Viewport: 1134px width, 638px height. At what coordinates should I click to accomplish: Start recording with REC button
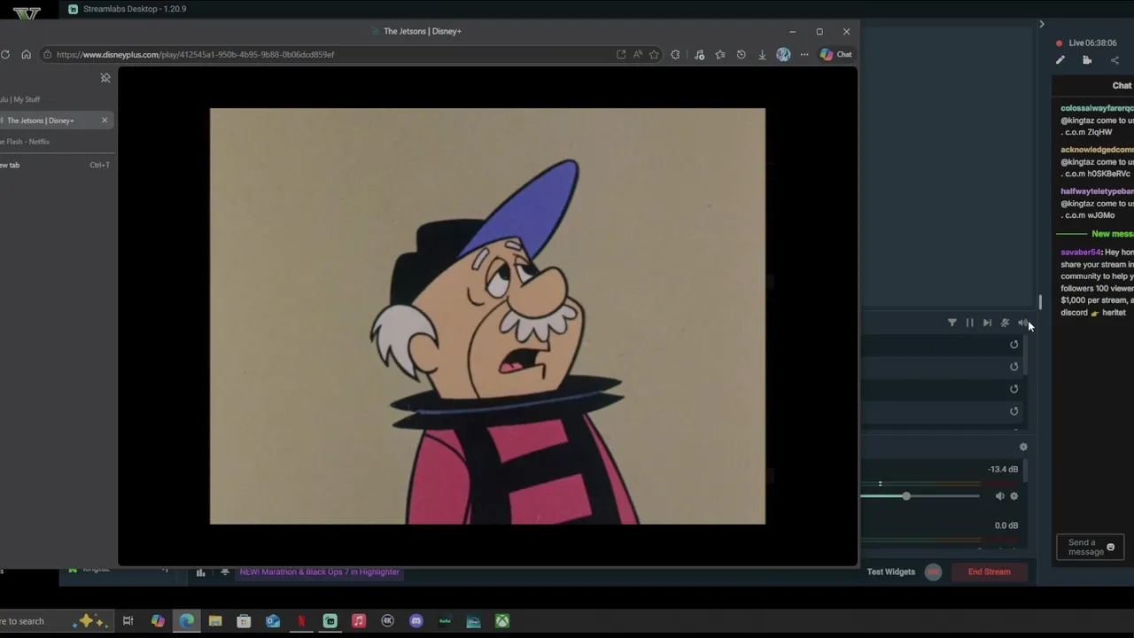[x=933, y=572]
